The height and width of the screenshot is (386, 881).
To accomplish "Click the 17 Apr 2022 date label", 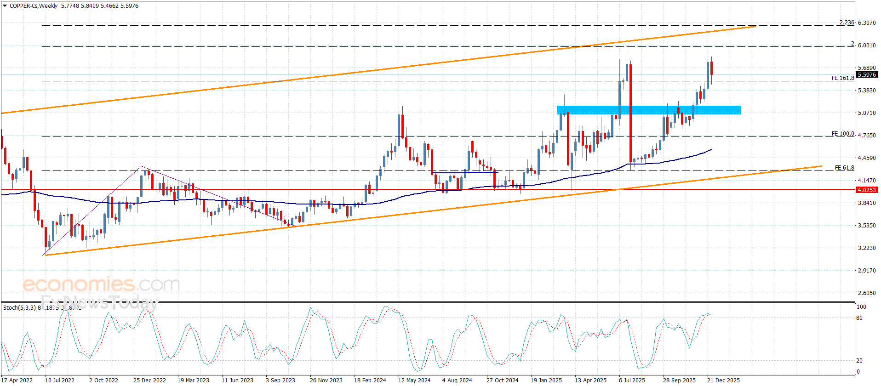I will point(17,380).
